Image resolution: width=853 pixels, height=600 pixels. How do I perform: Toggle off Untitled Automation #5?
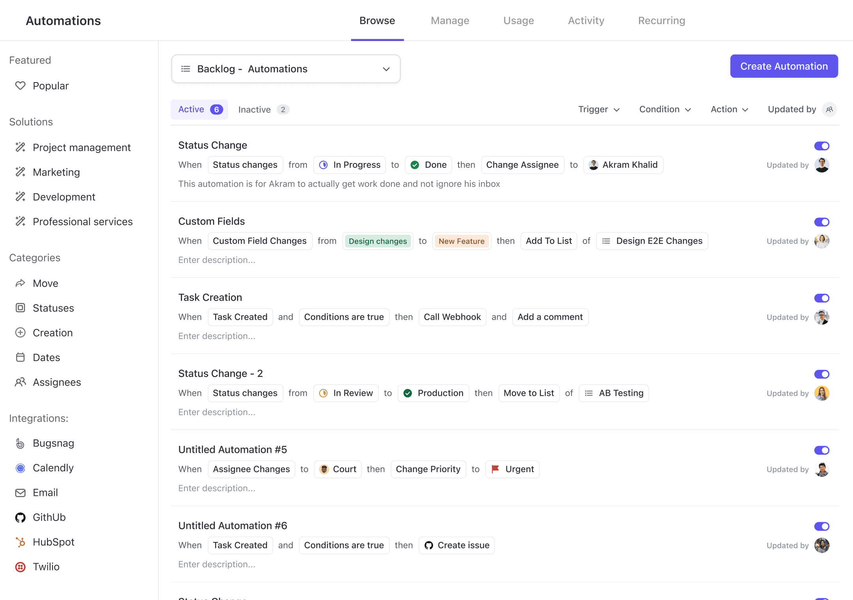(821, 450)
